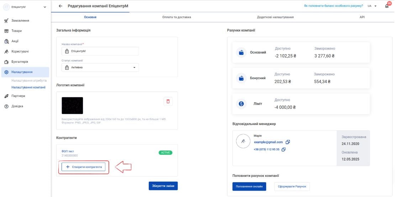The image size is (395, 197).
Task: Click the Зберегти зміни button
Action: tap(163, 186)
